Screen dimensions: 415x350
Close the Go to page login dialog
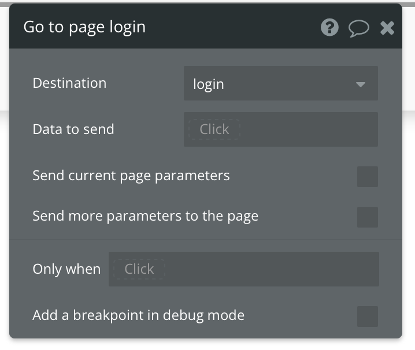387,28
